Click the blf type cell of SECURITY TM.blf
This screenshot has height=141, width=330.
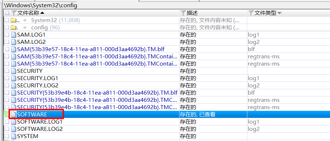(251, 92)
